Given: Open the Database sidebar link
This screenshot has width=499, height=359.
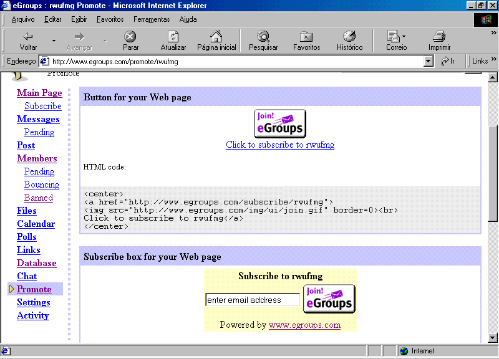Looking at the screenshot, I should tap(37, 263).
